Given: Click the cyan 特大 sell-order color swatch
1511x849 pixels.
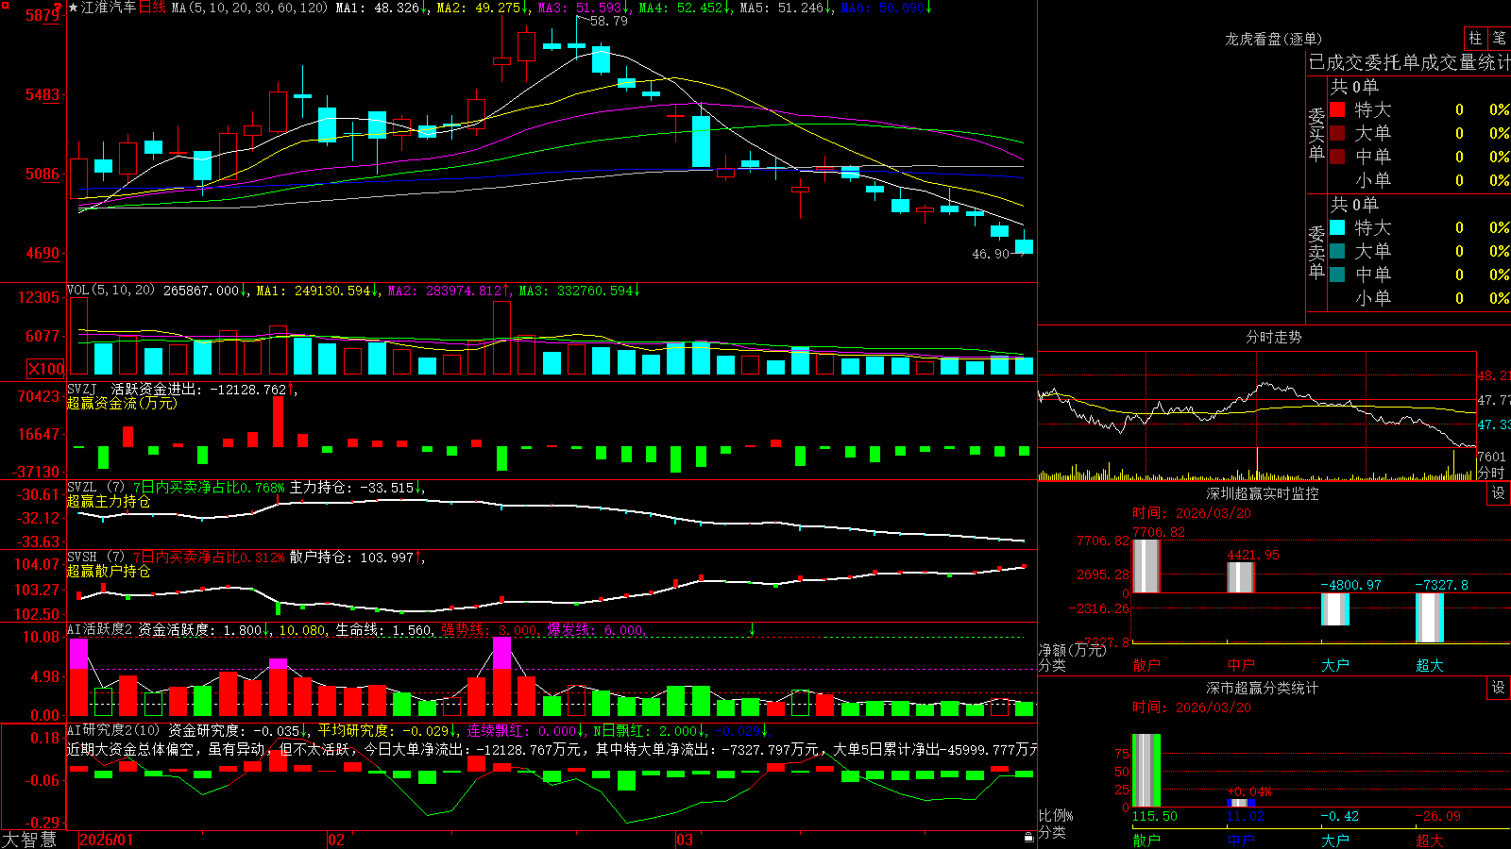Looking at the screenshot, I should point(1337,227).
